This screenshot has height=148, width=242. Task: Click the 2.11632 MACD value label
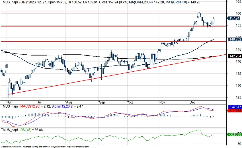(234, 110)
